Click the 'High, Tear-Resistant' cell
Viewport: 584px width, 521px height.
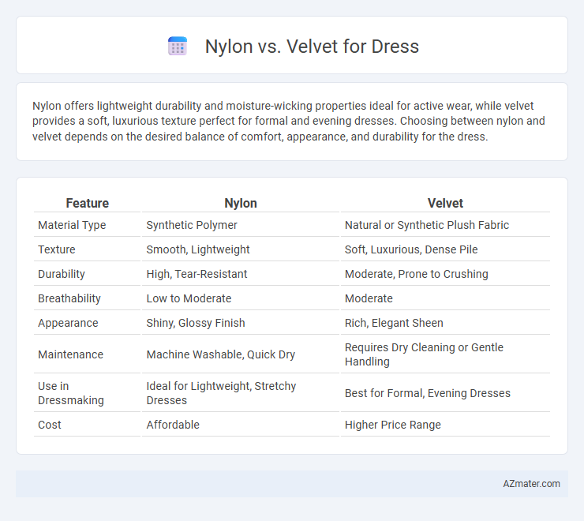coord(197,274)
